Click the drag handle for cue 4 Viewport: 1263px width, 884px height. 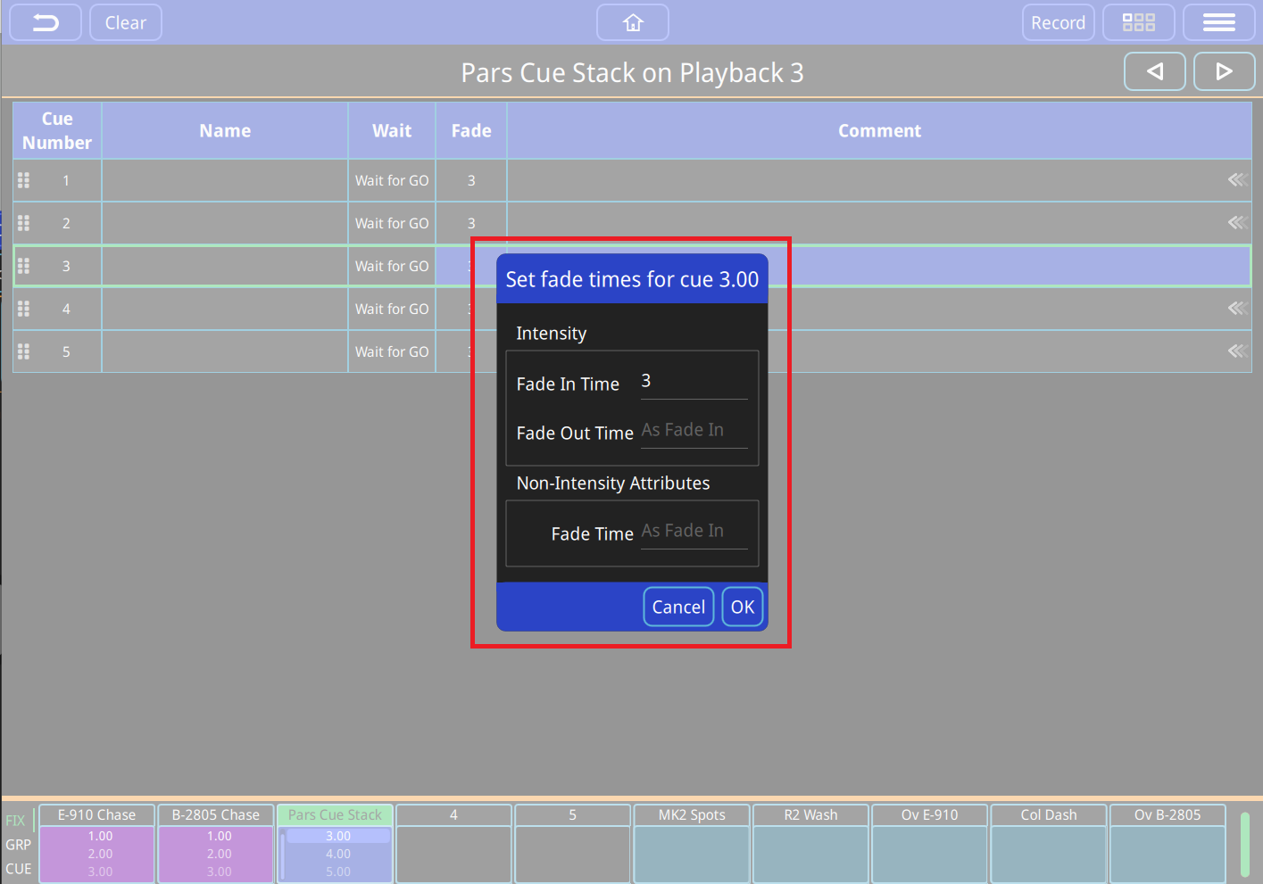[x=24, y=309]
